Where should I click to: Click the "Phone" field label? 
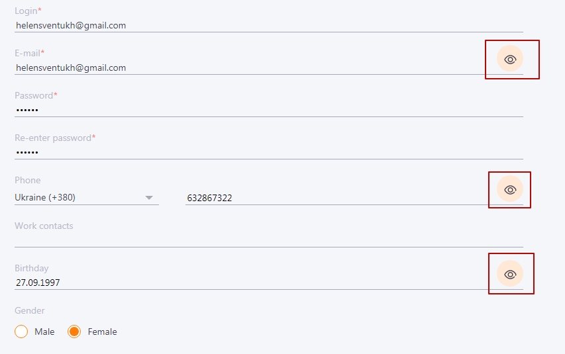pos(27,180)
